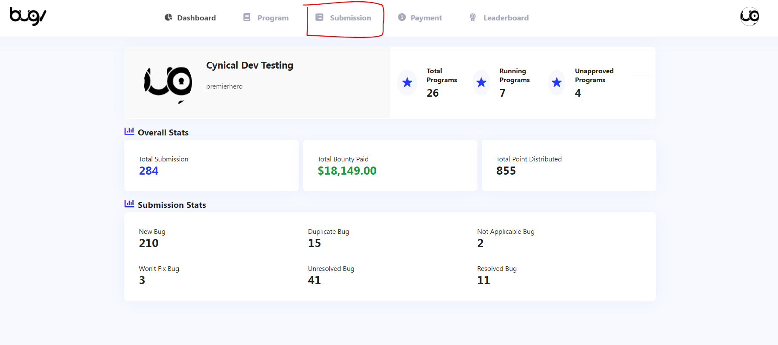Click the premierhero username
Image resolution: width=778 pixels, height=345 pixels.
224,86
